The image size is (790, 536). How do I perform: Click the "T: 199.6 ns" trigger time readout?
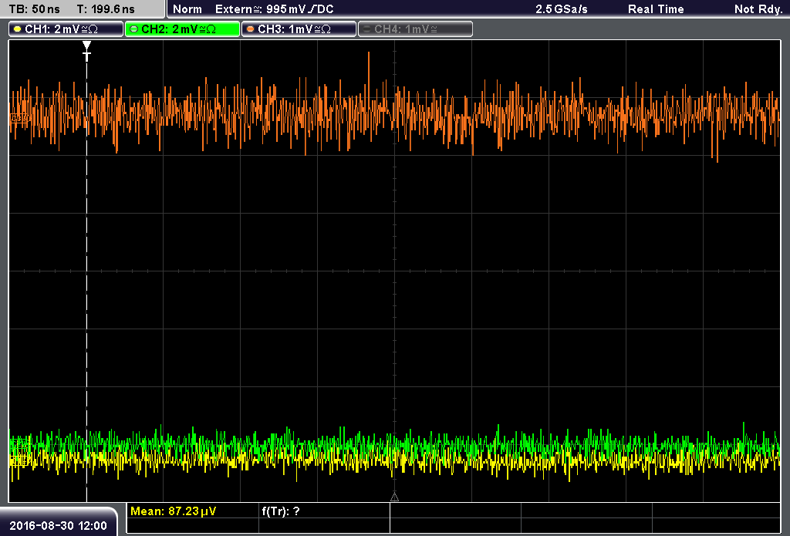tap(106, 9)
